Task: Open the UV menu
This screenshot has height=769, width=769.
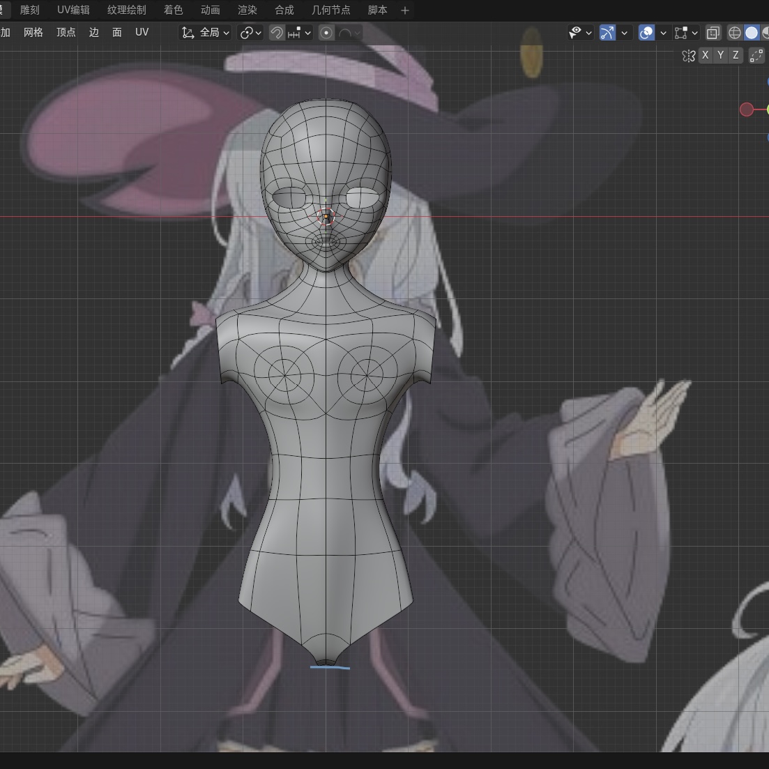Action: [142, 32]
